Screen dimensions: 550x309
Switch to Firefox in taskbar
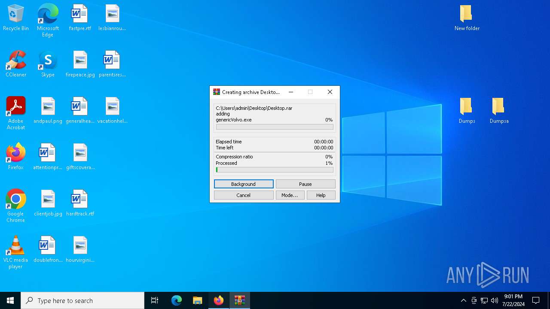click(218, 300)
